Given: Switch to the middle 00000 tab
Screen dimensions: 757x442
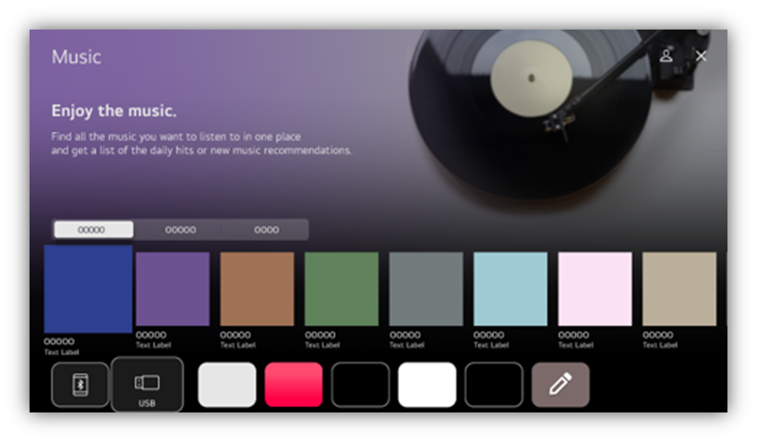Looking at the screenshot, I should 180,230.
